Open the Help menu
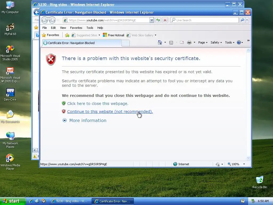The height and width of the screenshot is (205, 273). [x=100, y=28]
